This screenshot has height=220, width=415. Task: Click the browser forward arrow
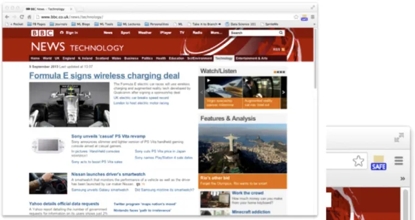click(x=14, y=17)
